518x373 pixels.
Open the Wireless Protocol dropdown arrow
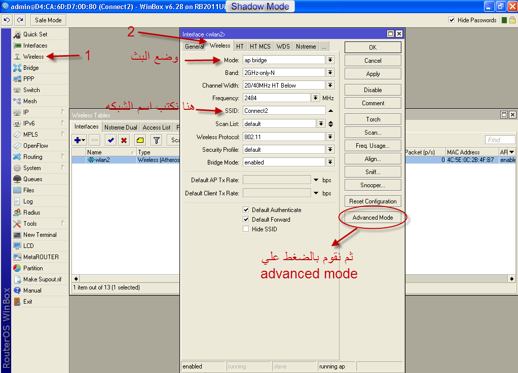coord(330,137)
